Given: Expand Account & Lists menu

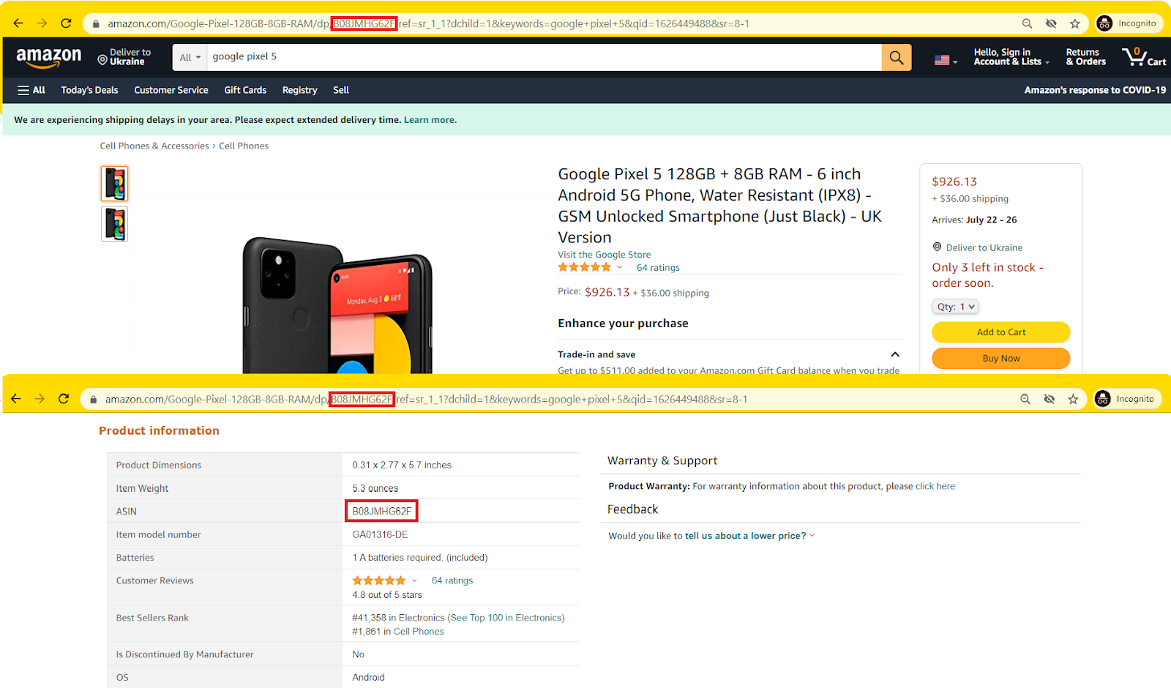Looking at the screenshot, I should click(x=1011, y=57).
